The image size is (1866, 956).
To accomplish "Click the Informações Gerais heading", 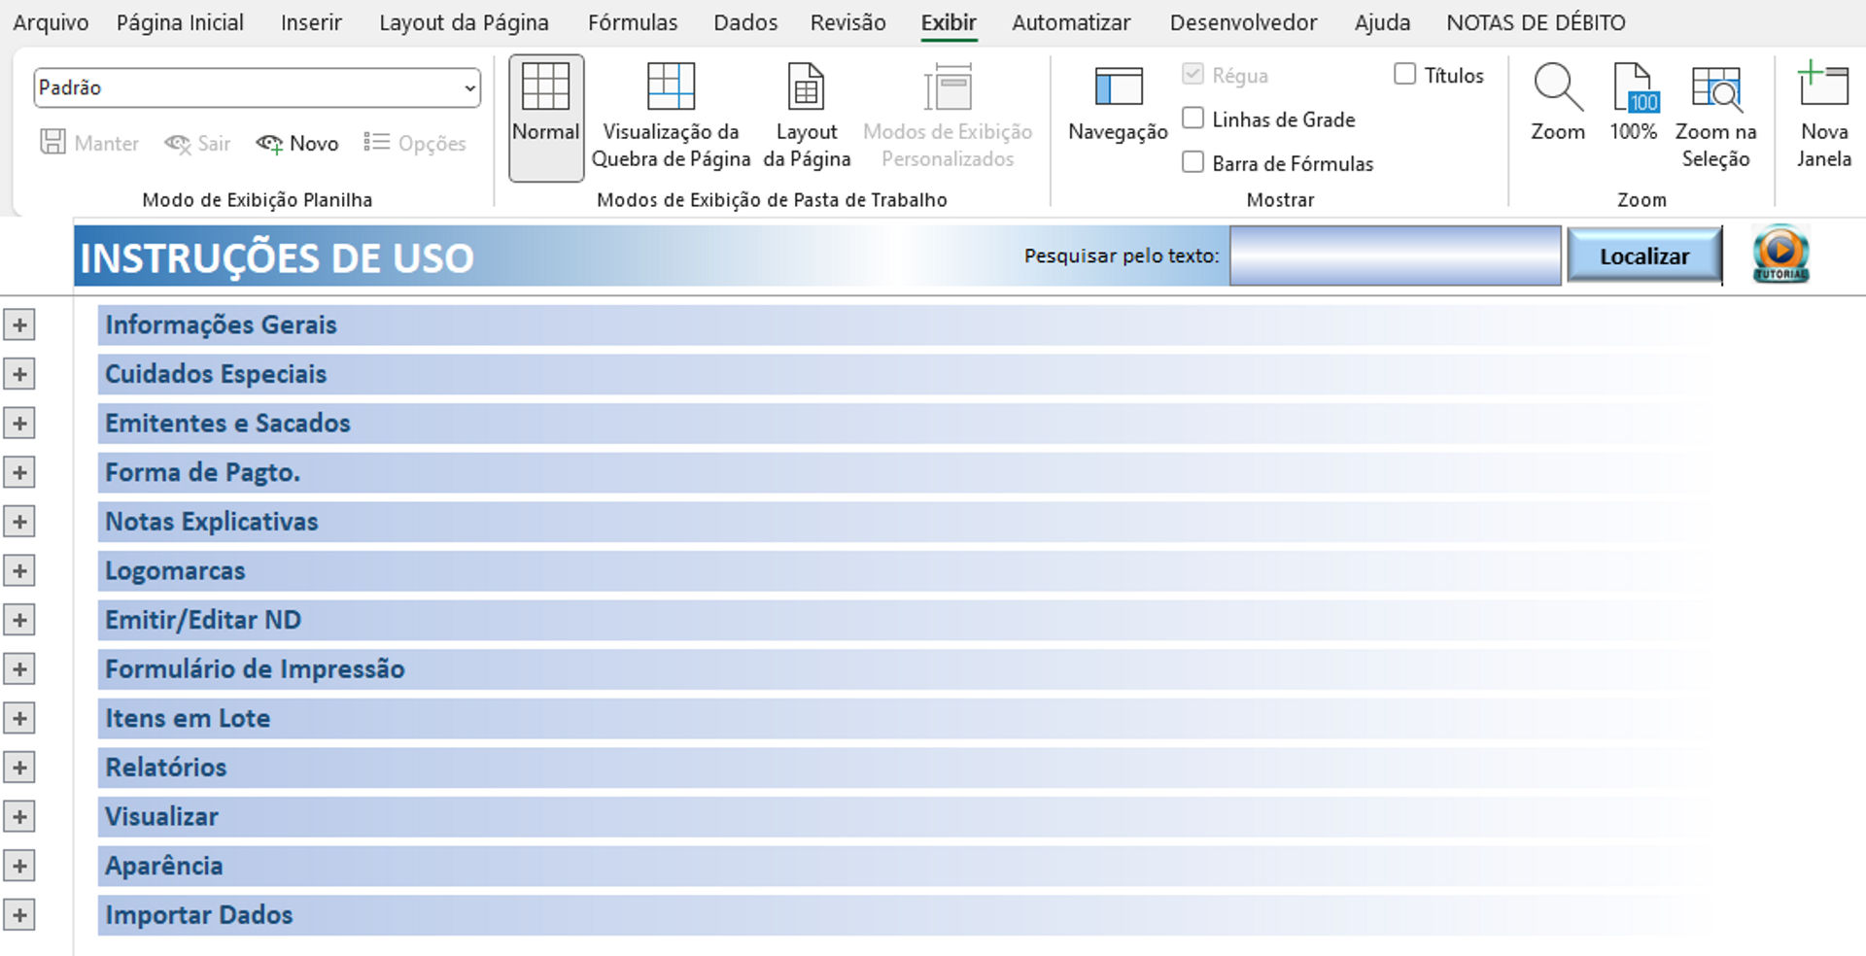I will pos(221,324).
